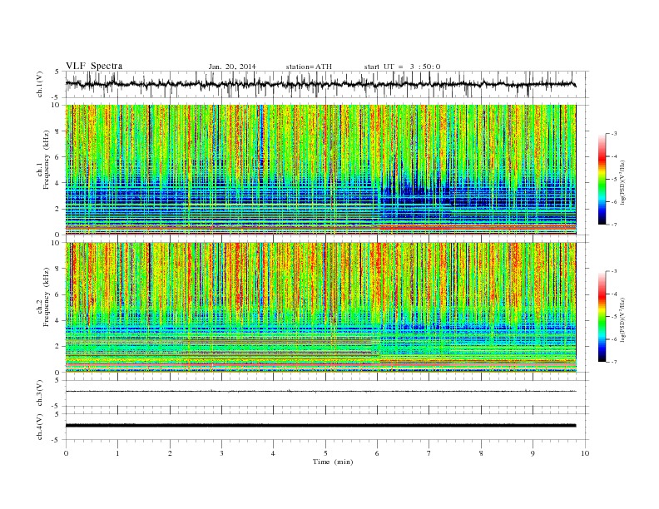The image size is (659, 509).
Task: Click the bottom time axis tick label "10"
Action: [x=585, y=453]
